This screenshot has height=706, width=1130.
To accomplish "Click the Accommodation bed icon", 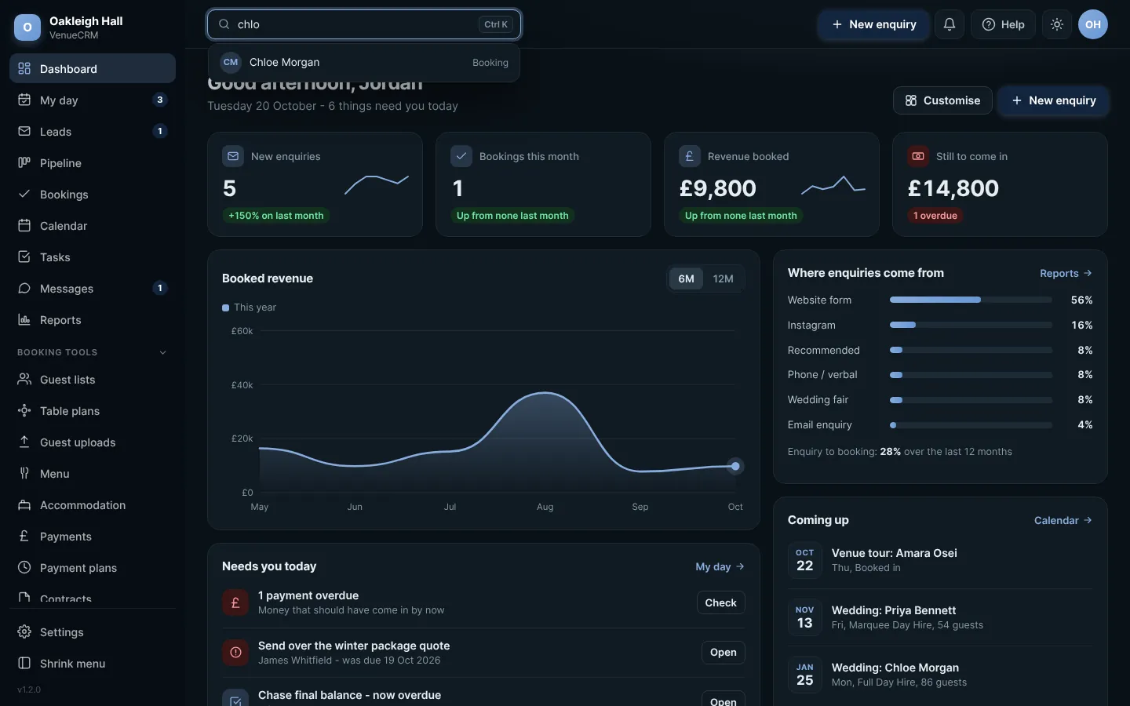I will (x=24, y=505).
